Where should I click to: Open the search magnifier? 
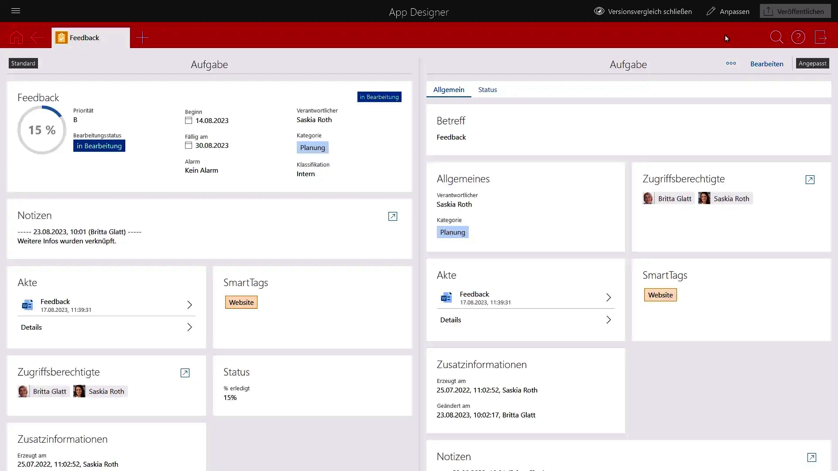pos(776,38)
